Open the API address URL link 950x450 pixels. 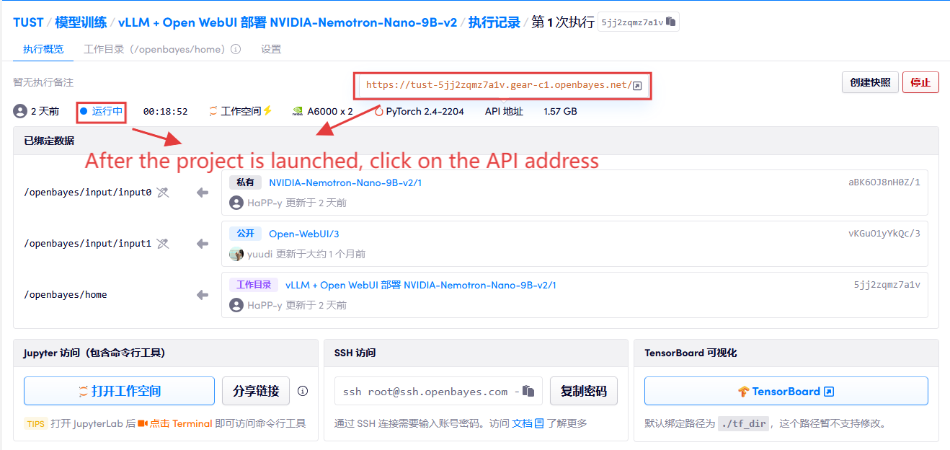point(497,85)
